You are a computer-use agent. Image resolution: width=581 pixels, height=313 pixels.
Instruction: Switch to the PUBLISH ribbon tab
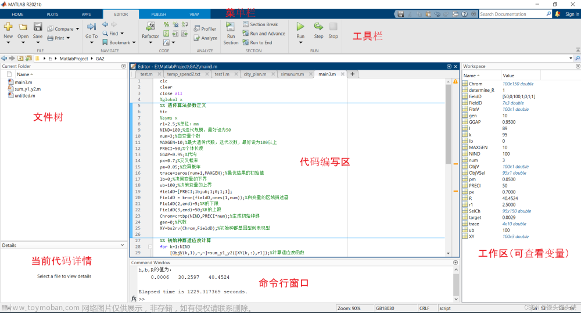click(159, 15)
